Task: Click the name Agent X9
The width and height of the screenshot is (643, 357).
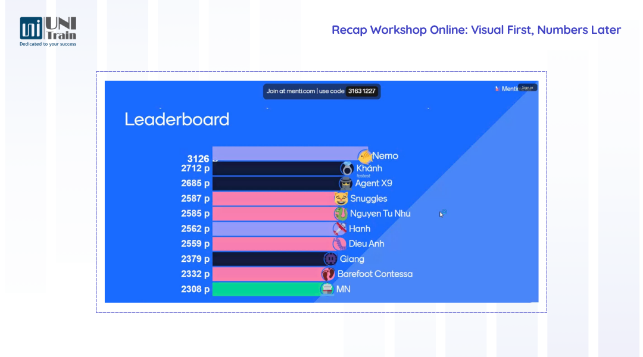Action: point(373,183)
